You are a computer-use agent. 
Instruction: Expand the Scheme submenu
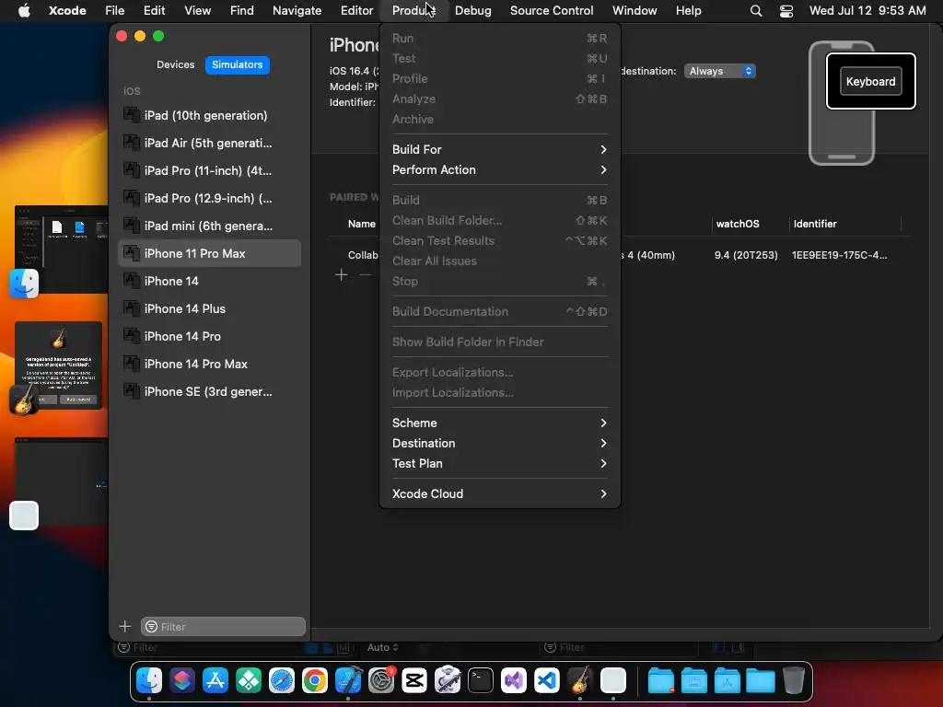(x=500, y=423)
